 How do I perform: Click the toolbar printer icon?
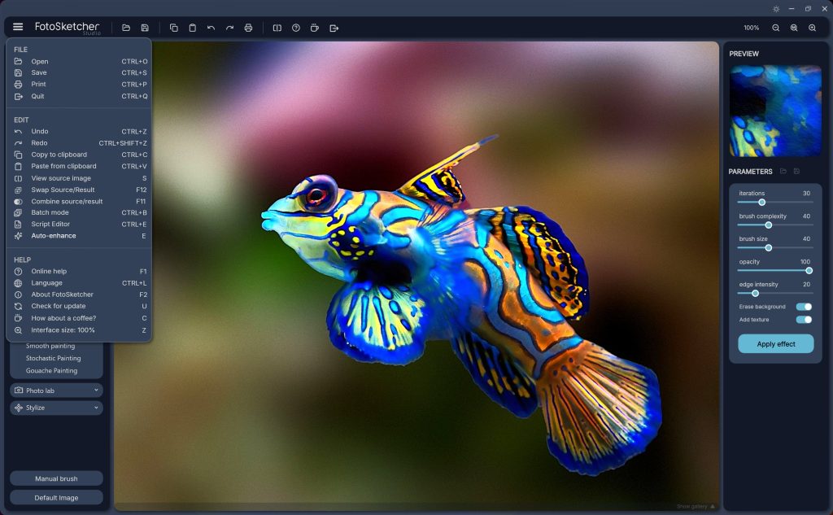point(248,28)
